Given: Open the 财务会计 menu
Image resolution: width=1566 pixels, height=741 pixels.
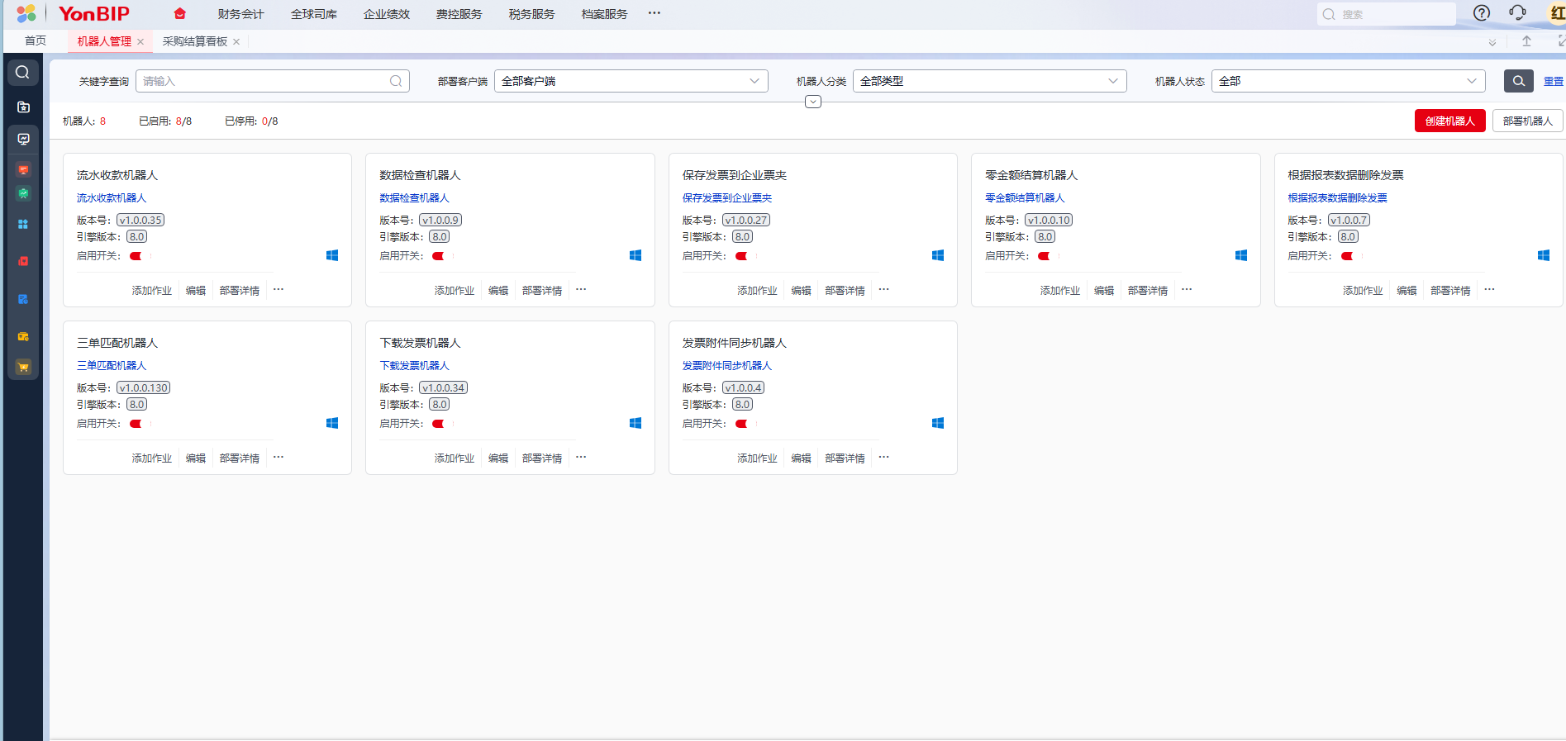Looking at the screenshot, I should tap(240, 14).
